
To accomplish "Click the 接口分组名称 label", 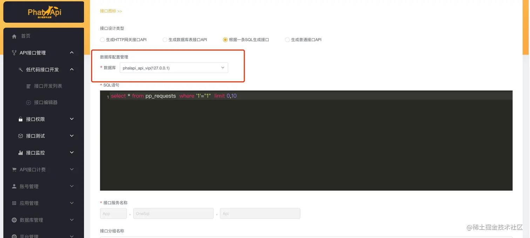I will click(x=112, y=231).
